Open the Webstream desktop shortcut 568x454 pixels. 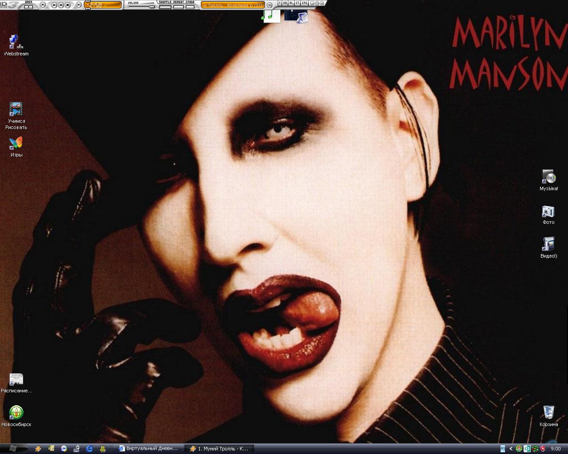coord(16,45)
